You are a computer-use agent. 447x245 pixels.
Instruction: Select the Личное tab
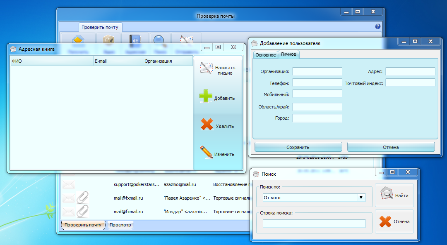click(288, 54)
